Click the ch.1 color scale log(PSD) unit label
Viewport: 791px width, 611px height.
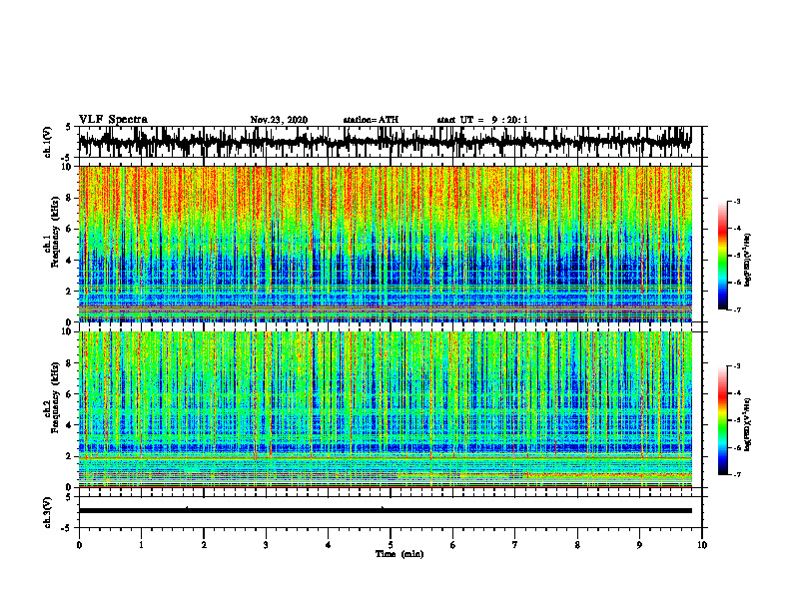pos(748,261)
